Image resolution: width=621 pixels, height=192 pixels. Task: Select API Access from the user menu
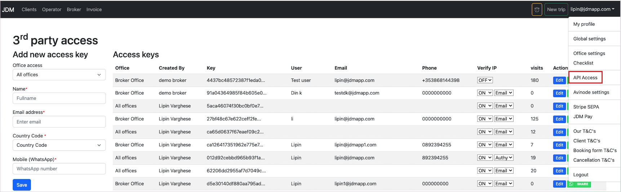pyautogui.click(x=585, y=78)
